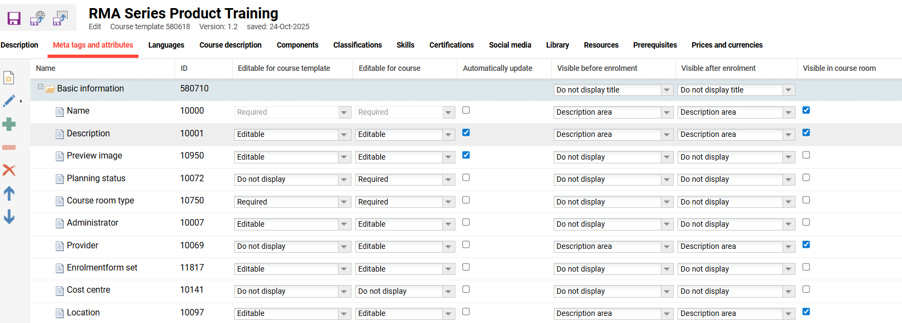Open the Prices and currencies tab
The width and height of the screenshot is (902, 323).
point(727,45)
